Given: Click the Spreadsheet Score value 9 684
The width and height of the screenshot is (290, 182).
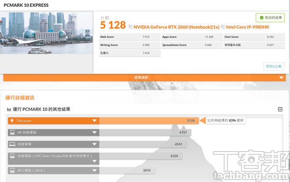Looking at the screenshot, I should [x=208, y=45].
